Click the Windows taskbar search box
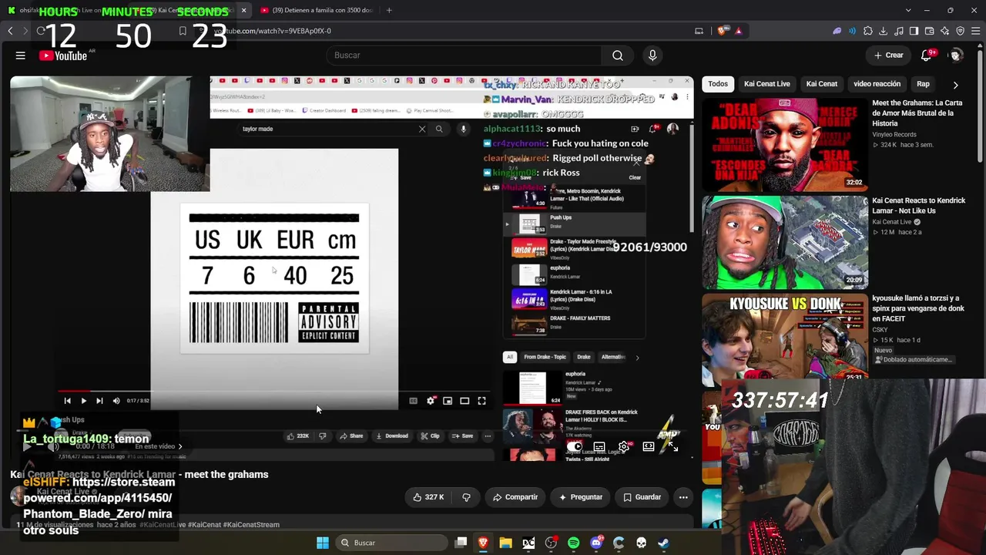The image size is (986, 555). click(390, 543)
